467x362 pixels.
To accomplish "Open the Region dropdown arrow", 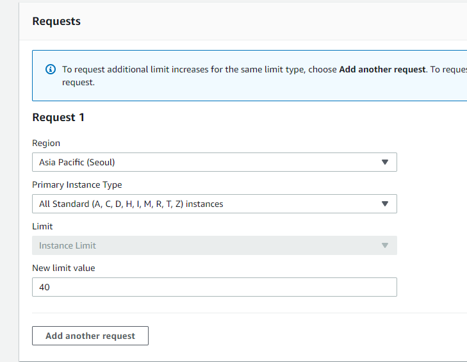I will 385,162.
